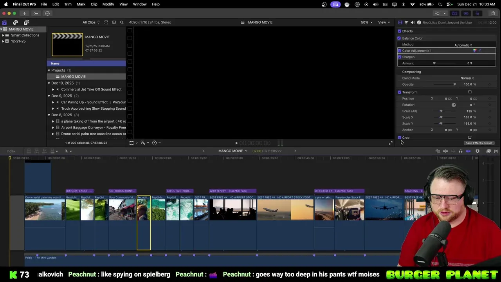Viewport: 501px width, 282px height.
Task: Click the Opacity slider handle
Action: pos(454,84)
